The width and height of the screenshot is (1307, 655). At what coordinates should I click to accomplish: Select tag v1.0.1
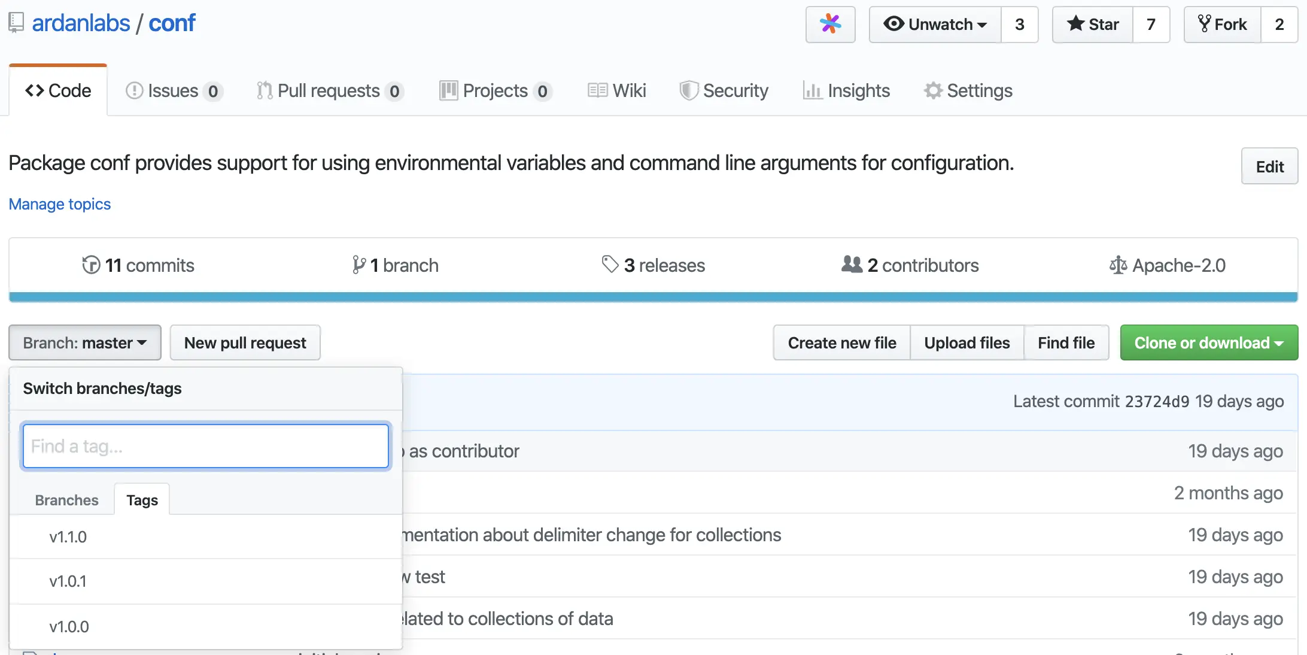(x=206, y=581)
